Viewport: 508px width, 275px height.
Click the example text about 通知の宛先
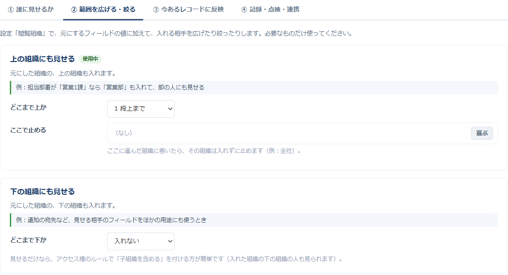111,220
